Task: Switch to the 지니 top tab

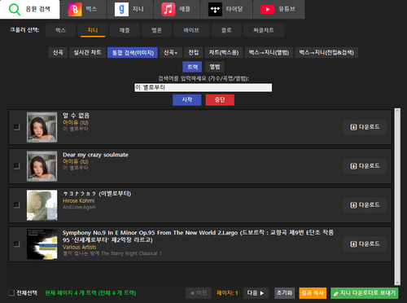Action: pos(130,9)
